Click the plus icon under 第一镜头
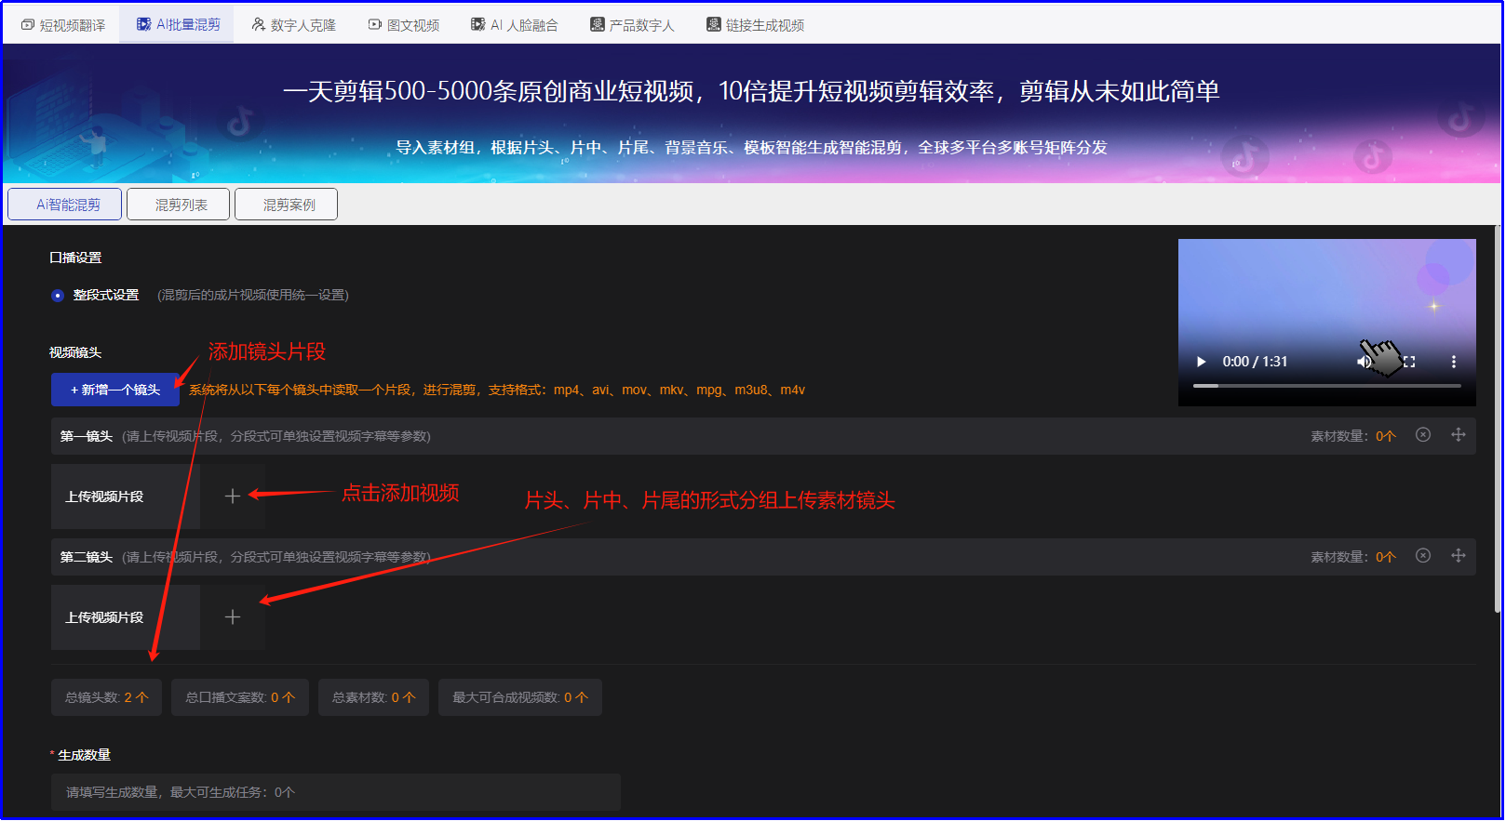This screenshot has width=1506, height=821. 233,497
